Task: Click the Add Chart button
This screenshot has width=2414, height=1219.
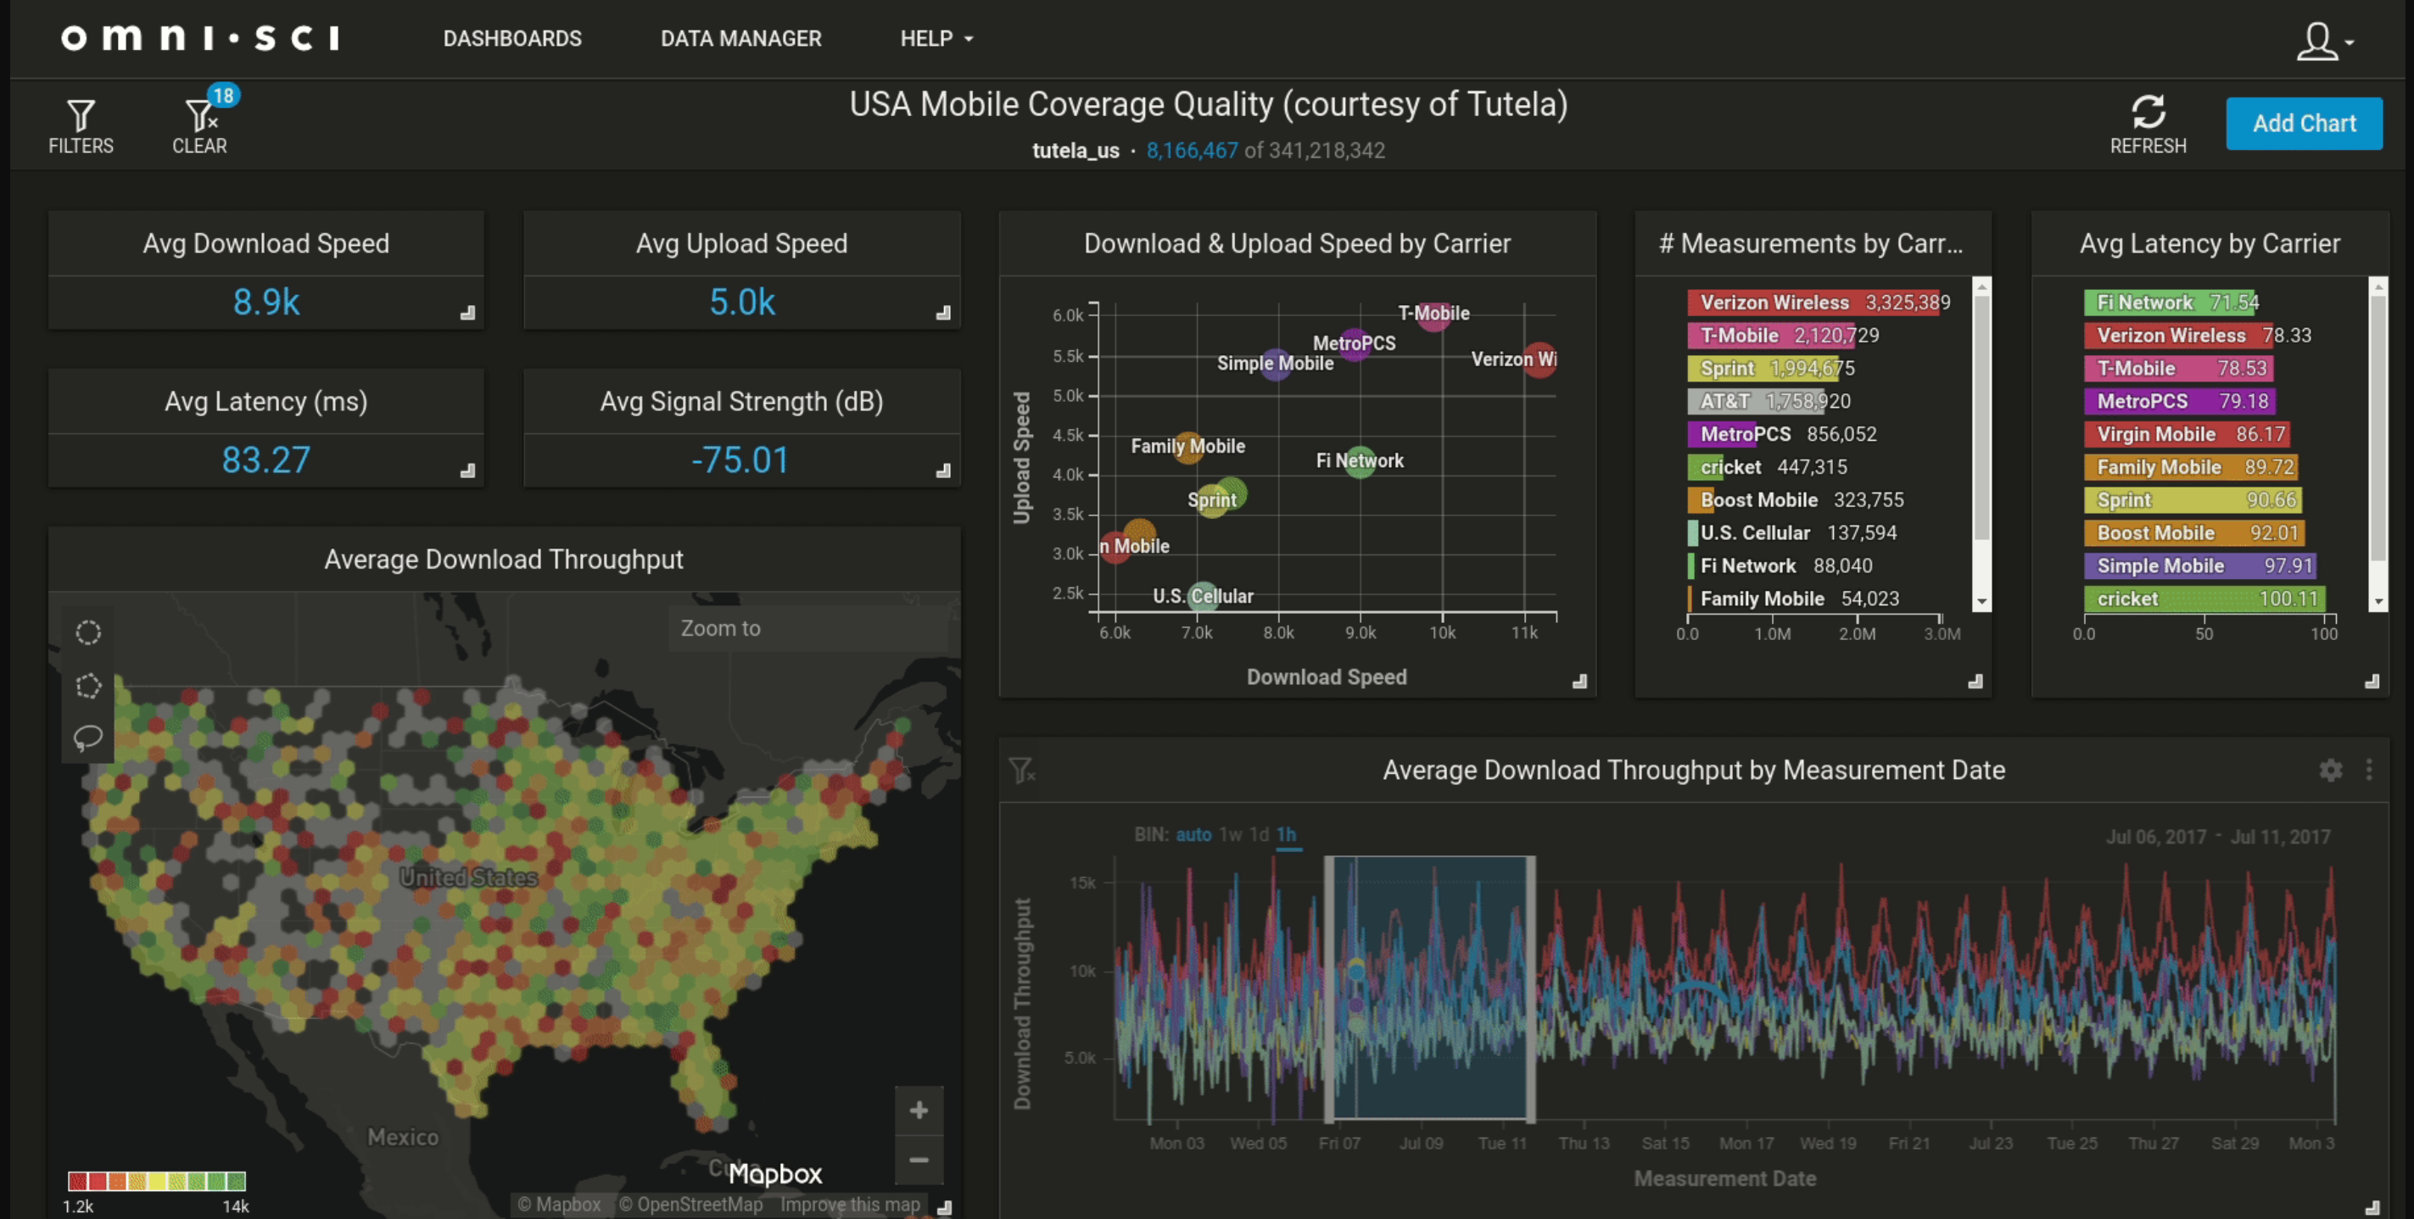Action: click(2304, 124)
